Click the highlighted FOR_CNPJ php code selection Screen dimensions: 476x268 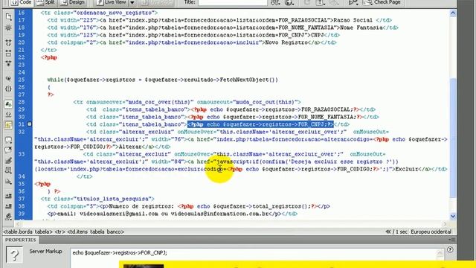pyautogui.click(x=260, y=124)
